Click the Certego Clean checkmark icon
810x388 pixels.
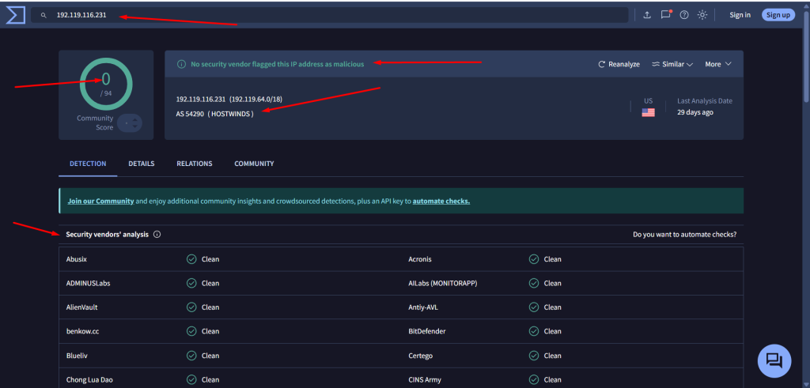pos(534,356)
